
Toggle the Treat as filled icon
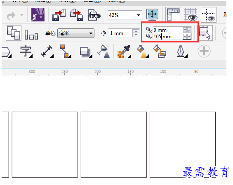[x=205, y=33]
